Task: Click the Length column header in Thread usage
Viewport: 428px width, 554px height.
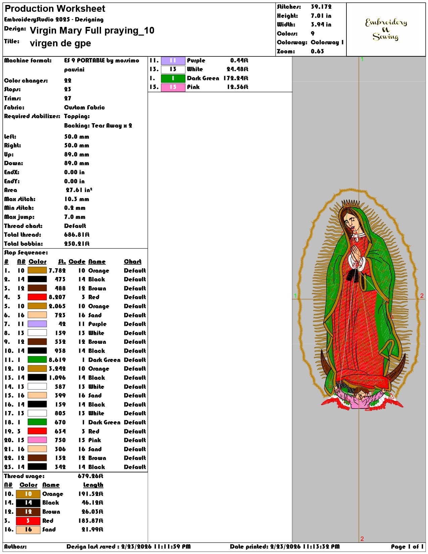Action: (x=93, y=485)
